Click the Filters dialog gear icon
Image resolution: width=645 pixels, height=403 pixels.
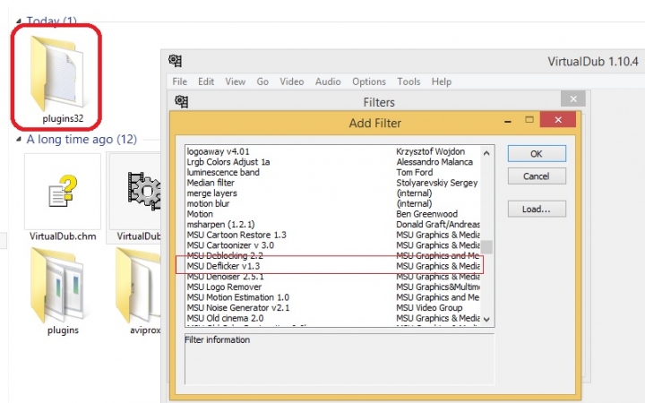click(181, 101)
